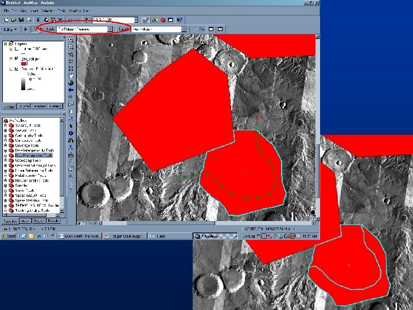Select the Hyperlink lightning tool
This screenshot has height=310, width=413.
(x=71, y=162)
